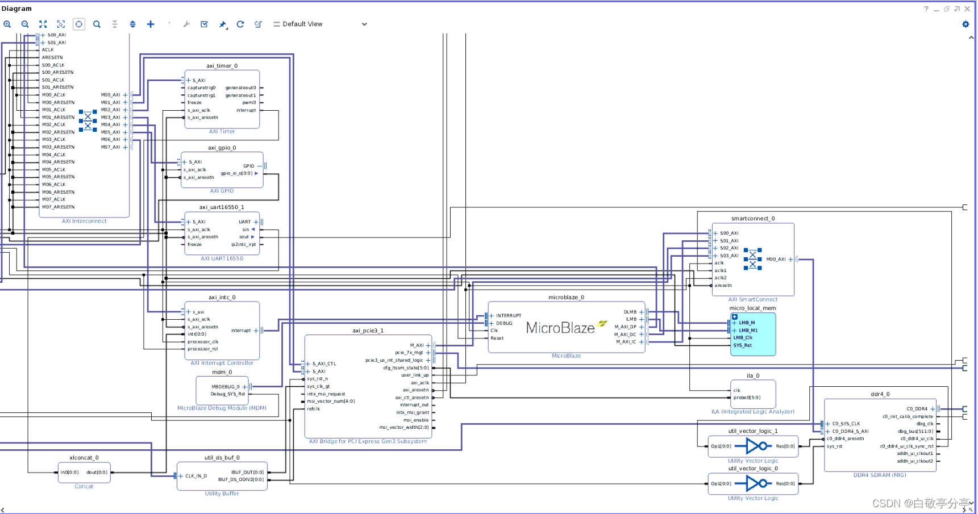Select the ila_0 block title
The image size is (978, 514).
tap(753, 375)
